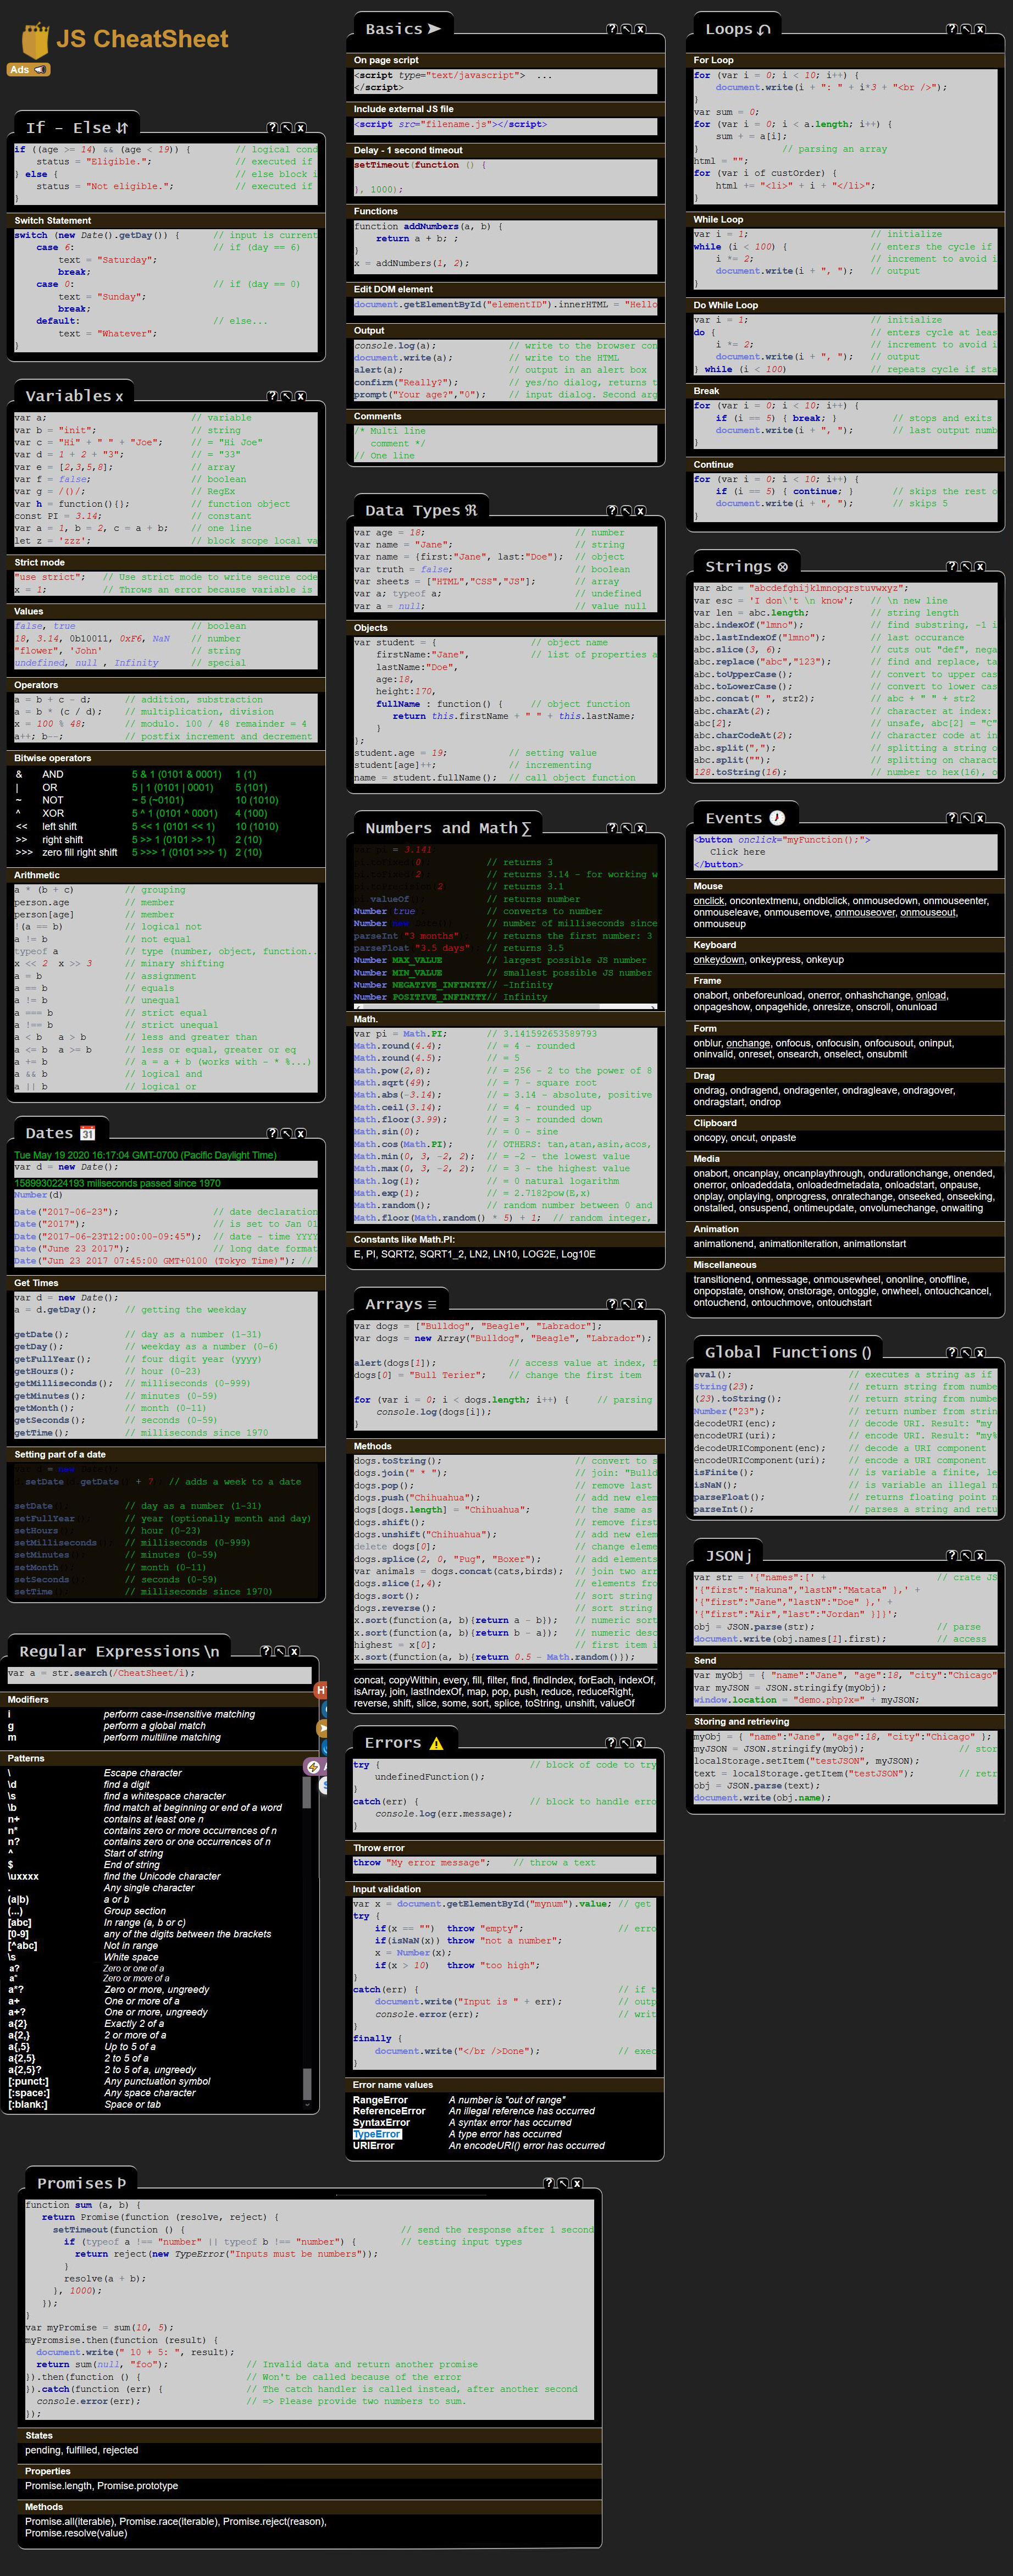Open help for the Strings panel
Image resolution: width=1013 pixels, height=2576 pixels.
pos(952,567)
